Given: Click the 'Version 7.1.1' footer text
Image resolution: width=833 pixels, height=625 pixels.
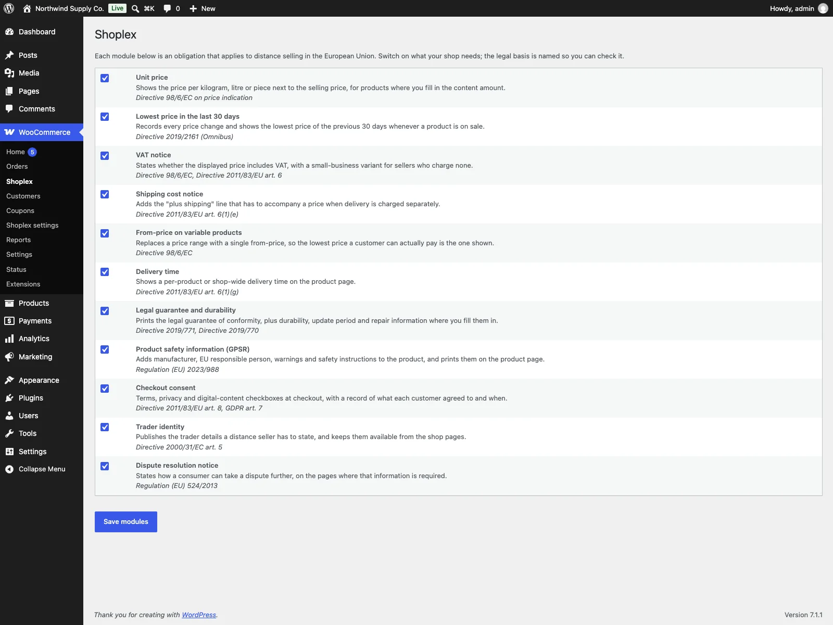Looking at the screenshot, I should [803, 615].
